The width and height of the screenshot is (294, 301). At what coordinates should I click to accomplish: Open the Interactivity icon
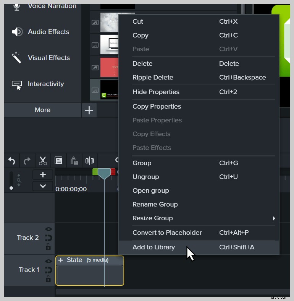pyautogui.click(x=17, y=85)
